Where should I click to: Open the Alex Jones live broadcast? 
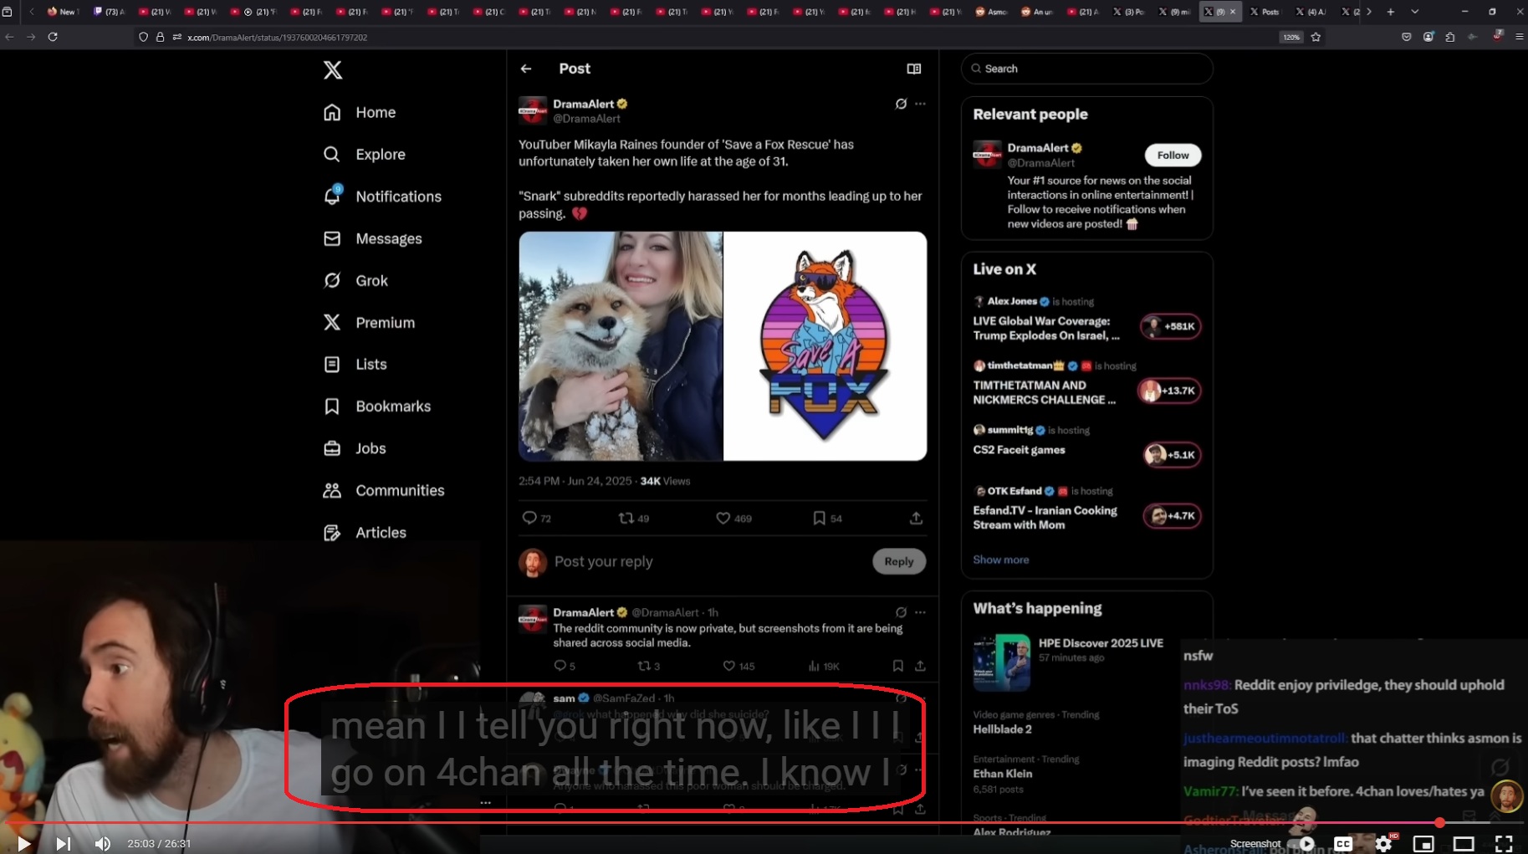click(x=1086, y=319)
